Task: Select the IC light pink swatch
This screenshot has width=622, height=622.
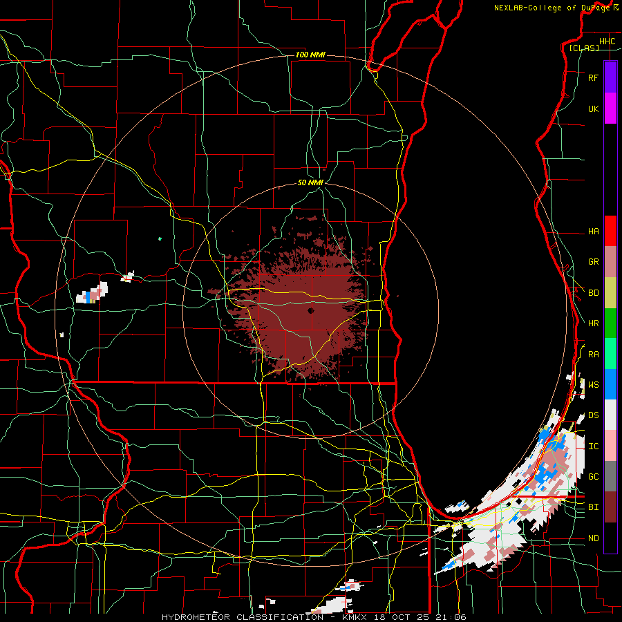Action: coord(610,446)
